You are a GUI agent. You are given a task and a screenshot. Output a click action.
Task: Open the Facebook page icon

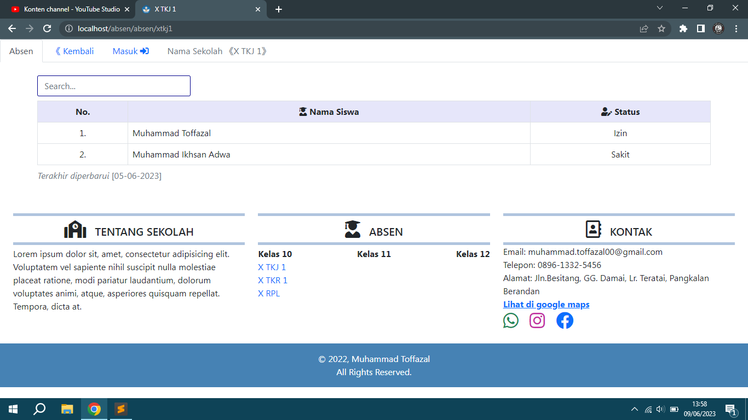(x=565, y=320)
